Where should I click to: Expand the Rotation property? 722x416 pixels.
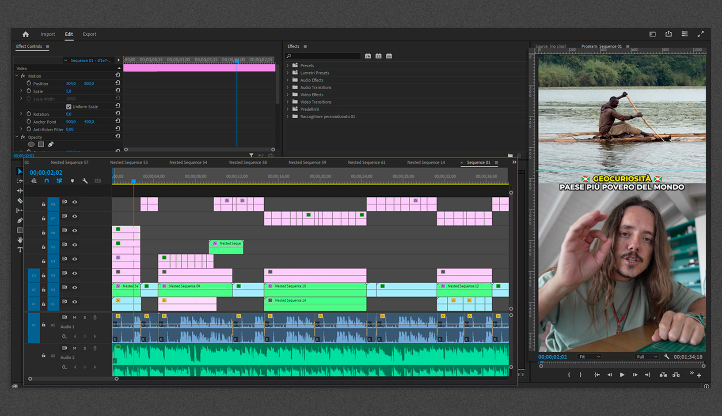pyautogui.click(x=21, y=114)
